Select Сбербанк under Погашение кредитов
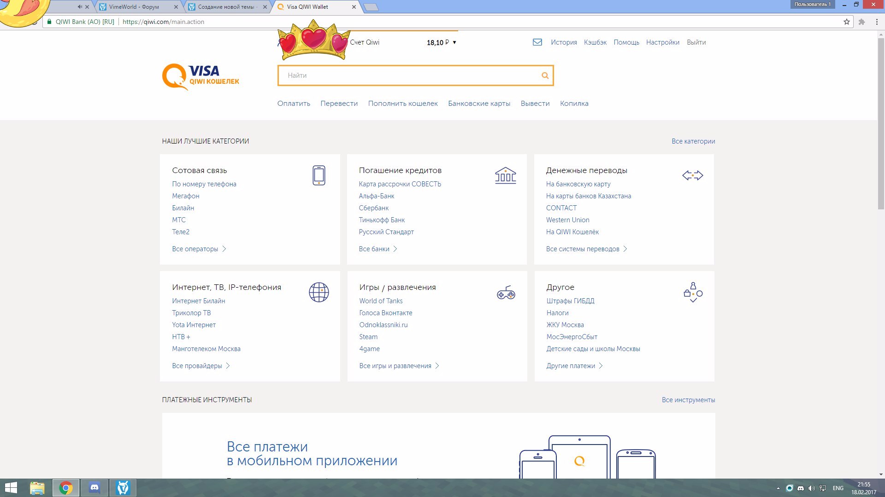This screenshot has height=497, width=885. click(374, 208)
